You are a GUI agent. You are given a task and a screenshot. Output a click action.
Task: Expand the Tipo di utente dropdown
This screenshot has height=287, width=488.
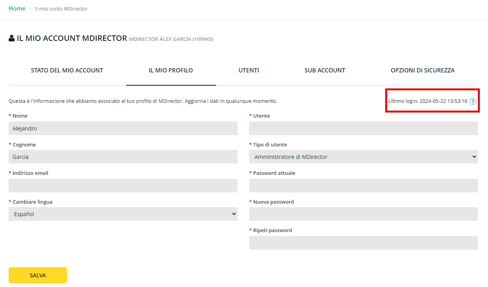tap(363, 157)
